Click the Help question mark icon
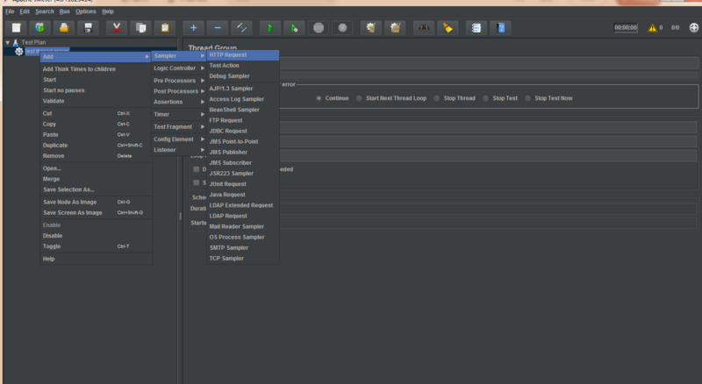Image resolution: width=702 pixels, height=384 pixels. tap(500, 28)
